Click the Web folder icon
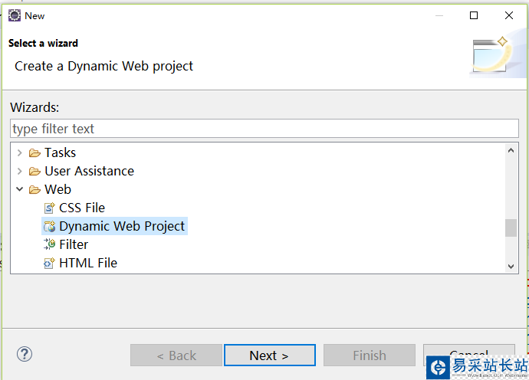529x380 pixels. pyautogui.click(x=34, y=189)
